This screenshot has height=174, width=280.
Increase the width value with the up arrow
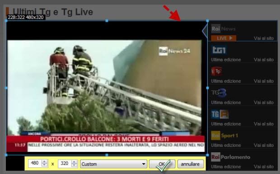[x=44, y=161]
